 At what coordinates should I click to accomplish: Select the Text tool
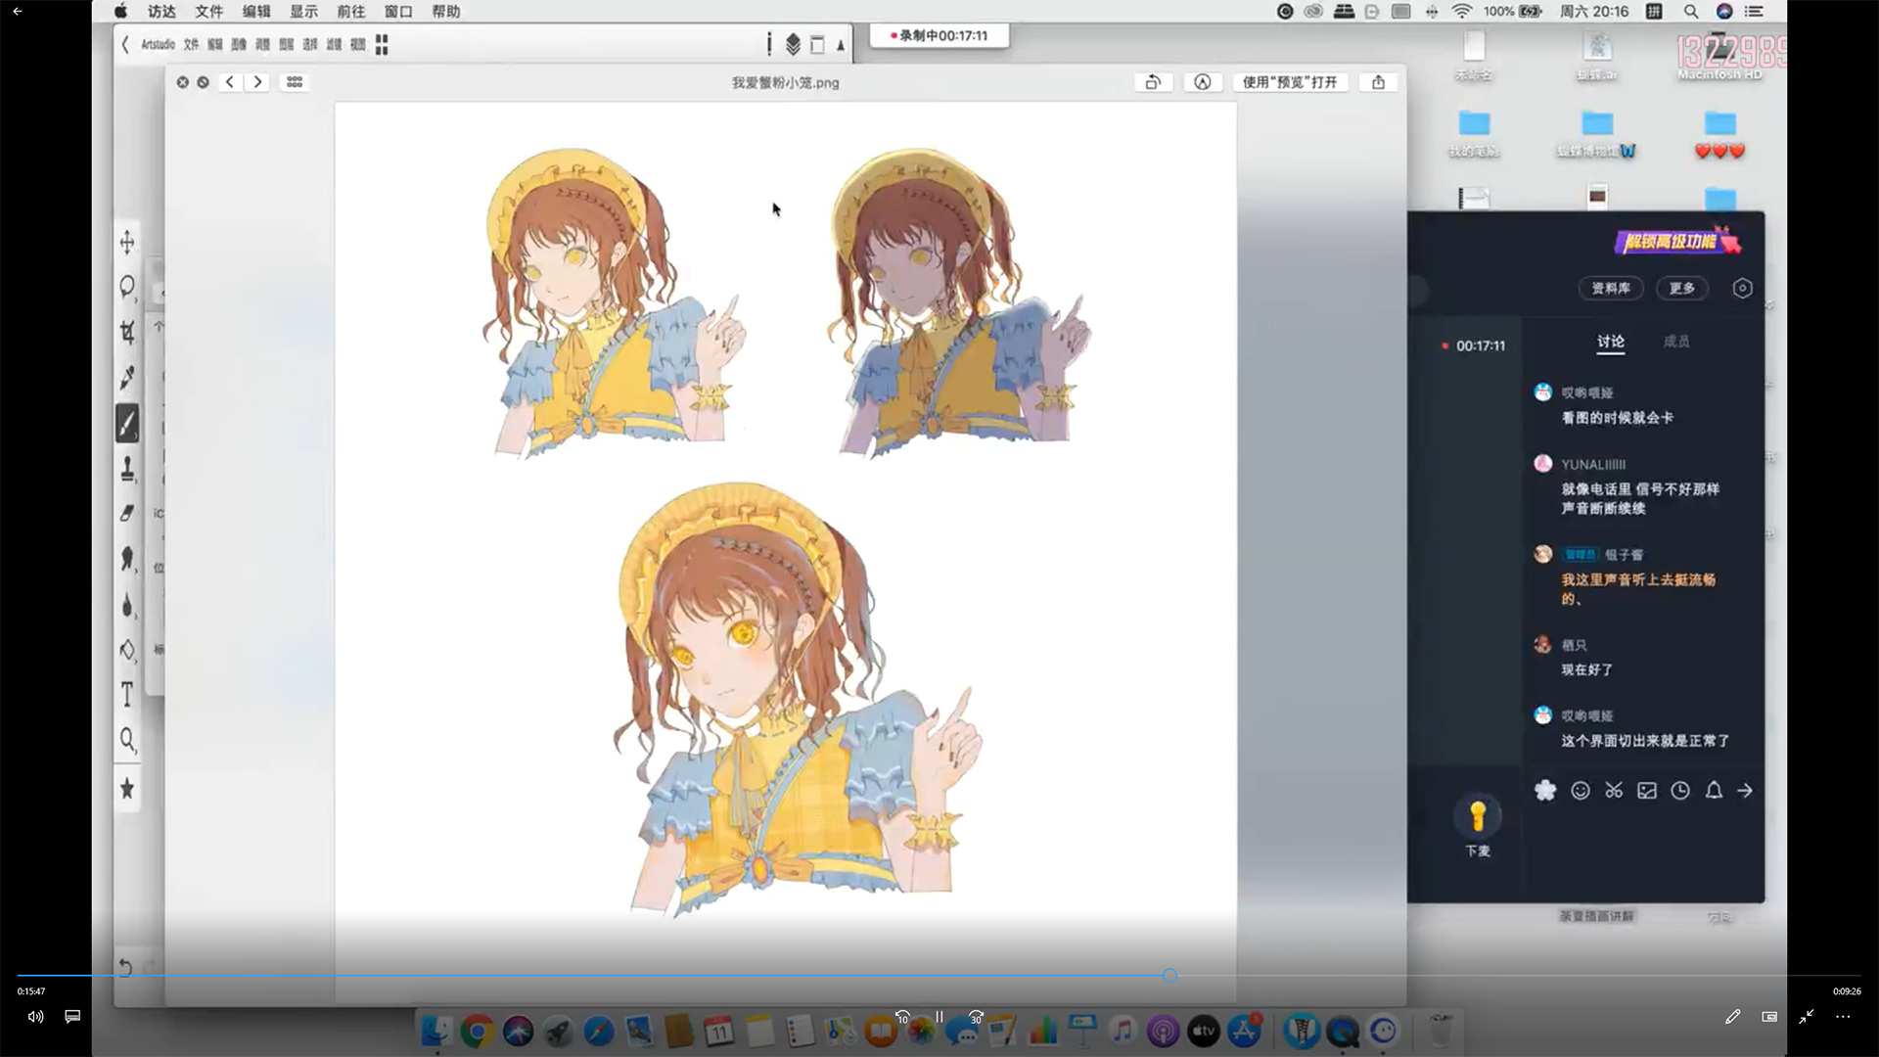[127, 694]
